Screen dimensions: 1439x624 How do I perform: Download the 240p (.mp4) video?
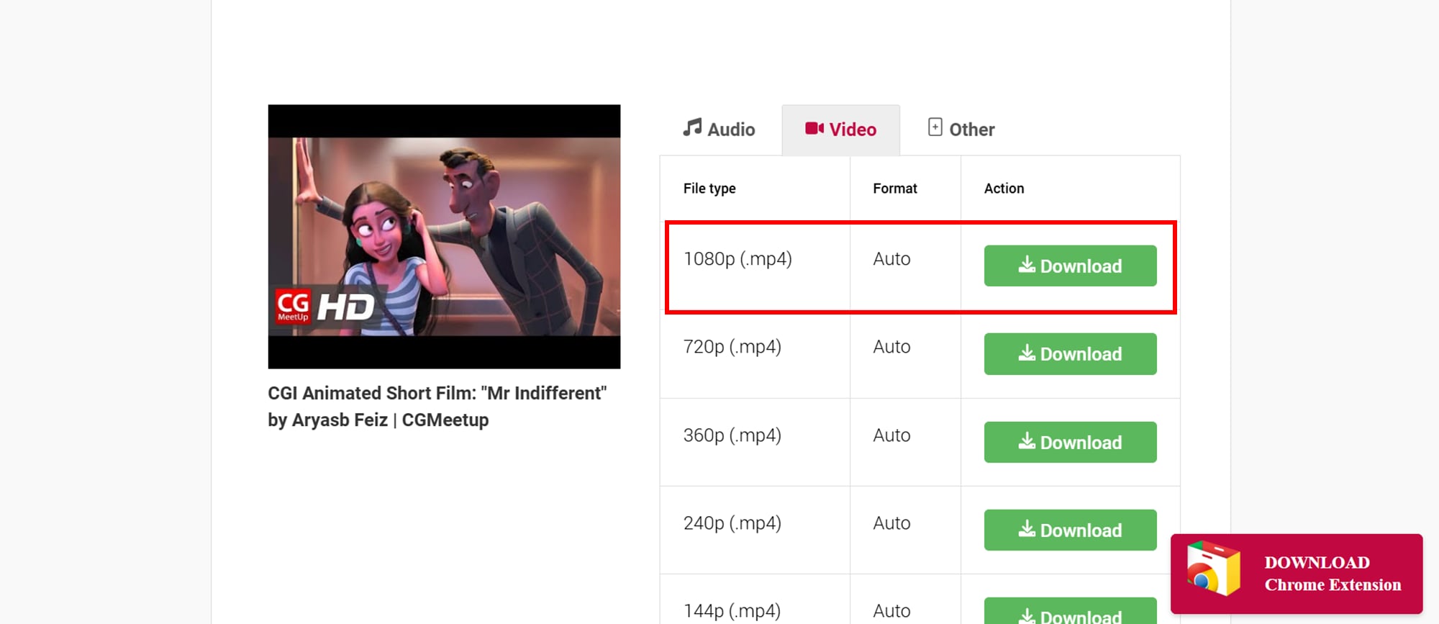pyautogui.click(x=1070, y=530)
